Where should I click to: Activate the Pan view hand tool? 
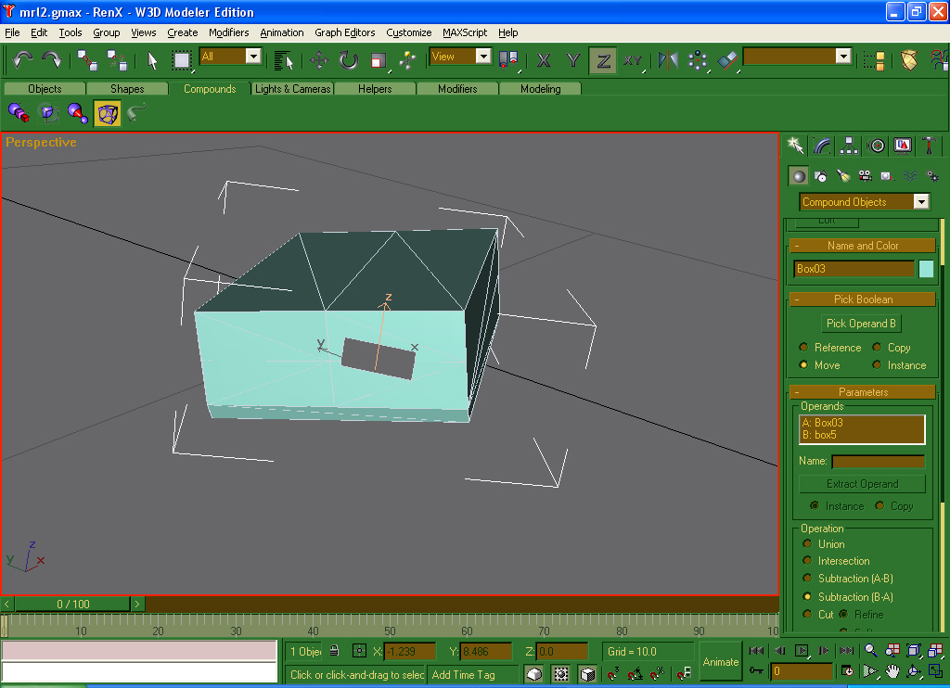(892, 671)
